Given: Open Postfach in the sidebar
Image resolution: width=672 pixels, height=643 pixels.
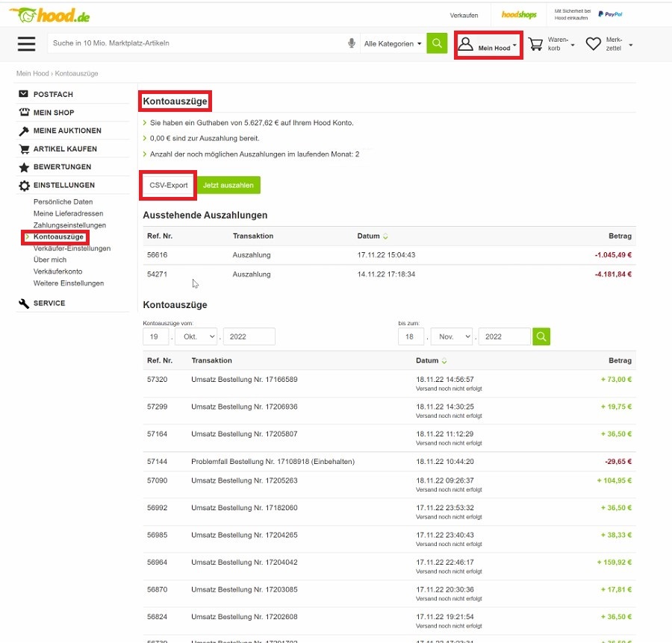Looking at the screenshot, I should [53, 95].
